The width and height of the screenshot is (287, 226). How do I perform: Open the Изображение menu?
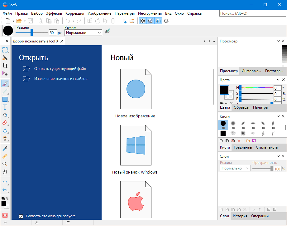(99, 13)
